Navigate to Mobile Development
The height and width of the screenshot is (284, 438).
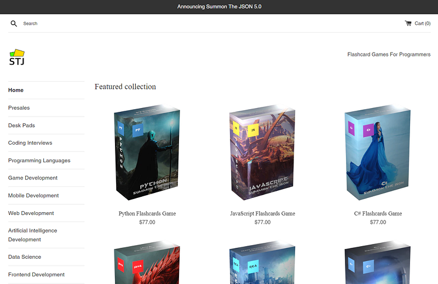tap(33, 195)
